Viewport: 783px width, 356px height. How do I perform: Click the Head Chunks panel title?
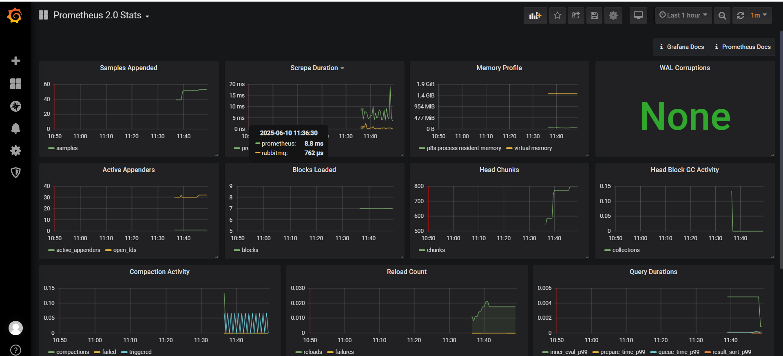tap(499, 170)
